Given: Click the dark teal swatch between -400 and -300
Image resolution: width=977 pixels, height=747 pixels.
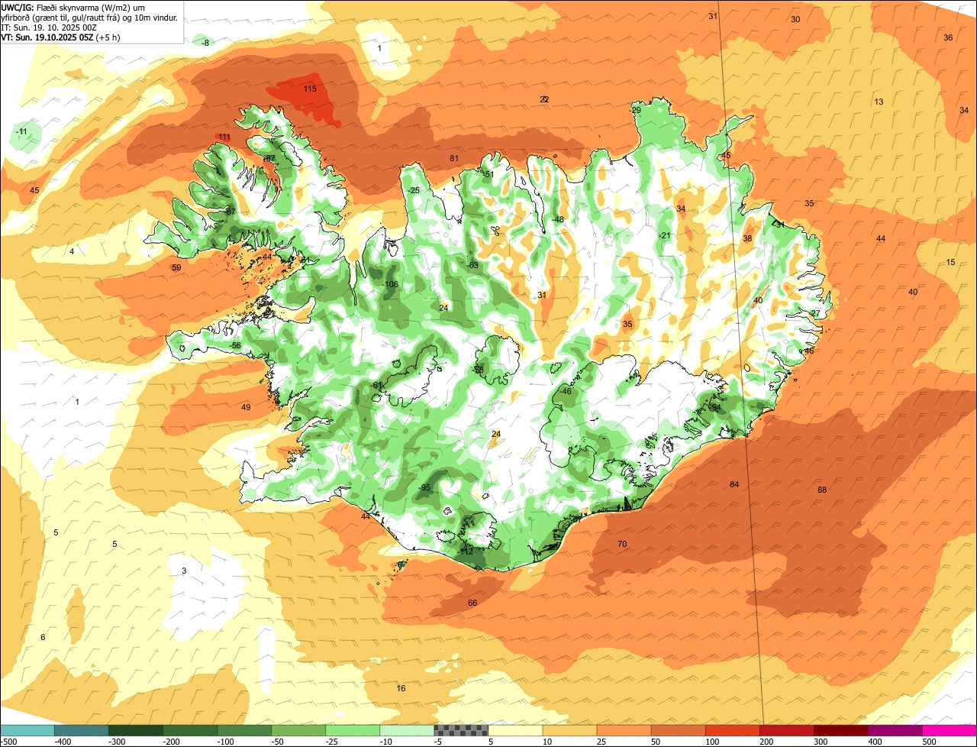Looking at the screenshot, I should pos(81,730).
